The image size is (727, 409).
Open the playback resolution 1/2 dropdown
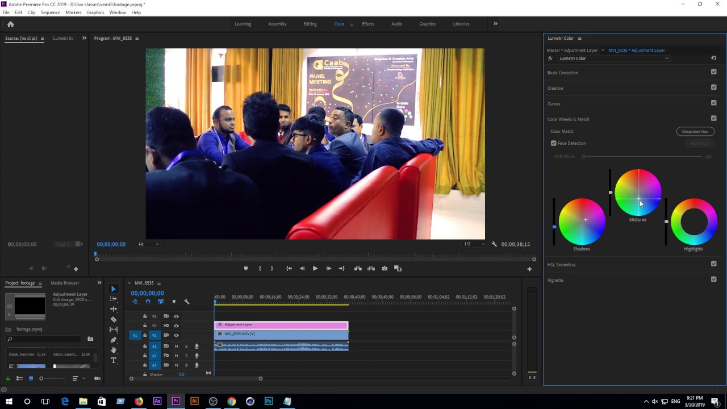pyautogui.click(x=474, y=244)
